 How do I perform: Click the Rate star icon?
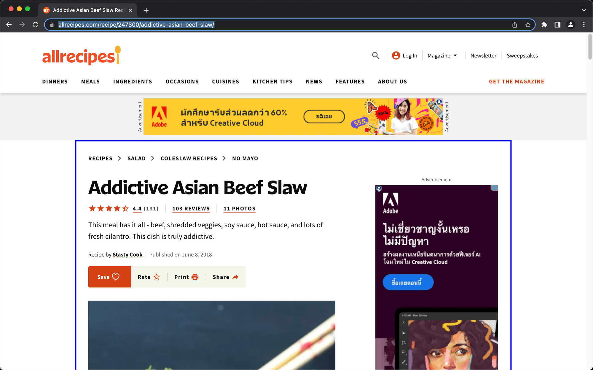coord(157,277)
